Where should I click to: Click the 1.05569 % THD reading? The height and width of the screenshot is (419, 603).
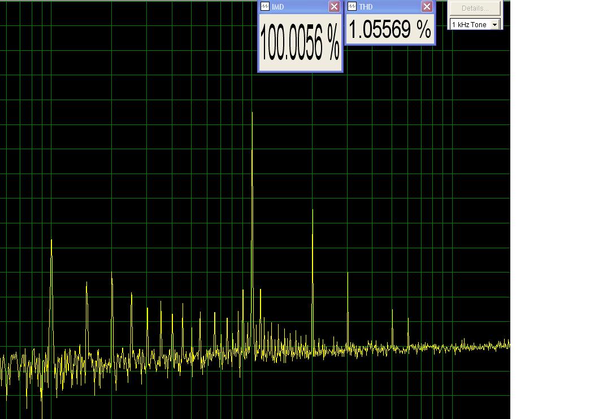(x=390, y=29)
